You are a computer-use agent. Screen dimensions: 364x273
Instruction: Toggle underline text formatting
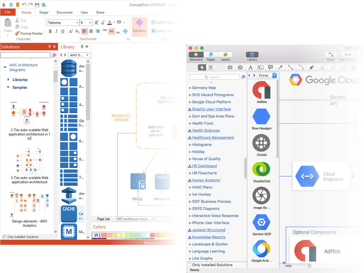pyautogui.click(x=63, y=31)
